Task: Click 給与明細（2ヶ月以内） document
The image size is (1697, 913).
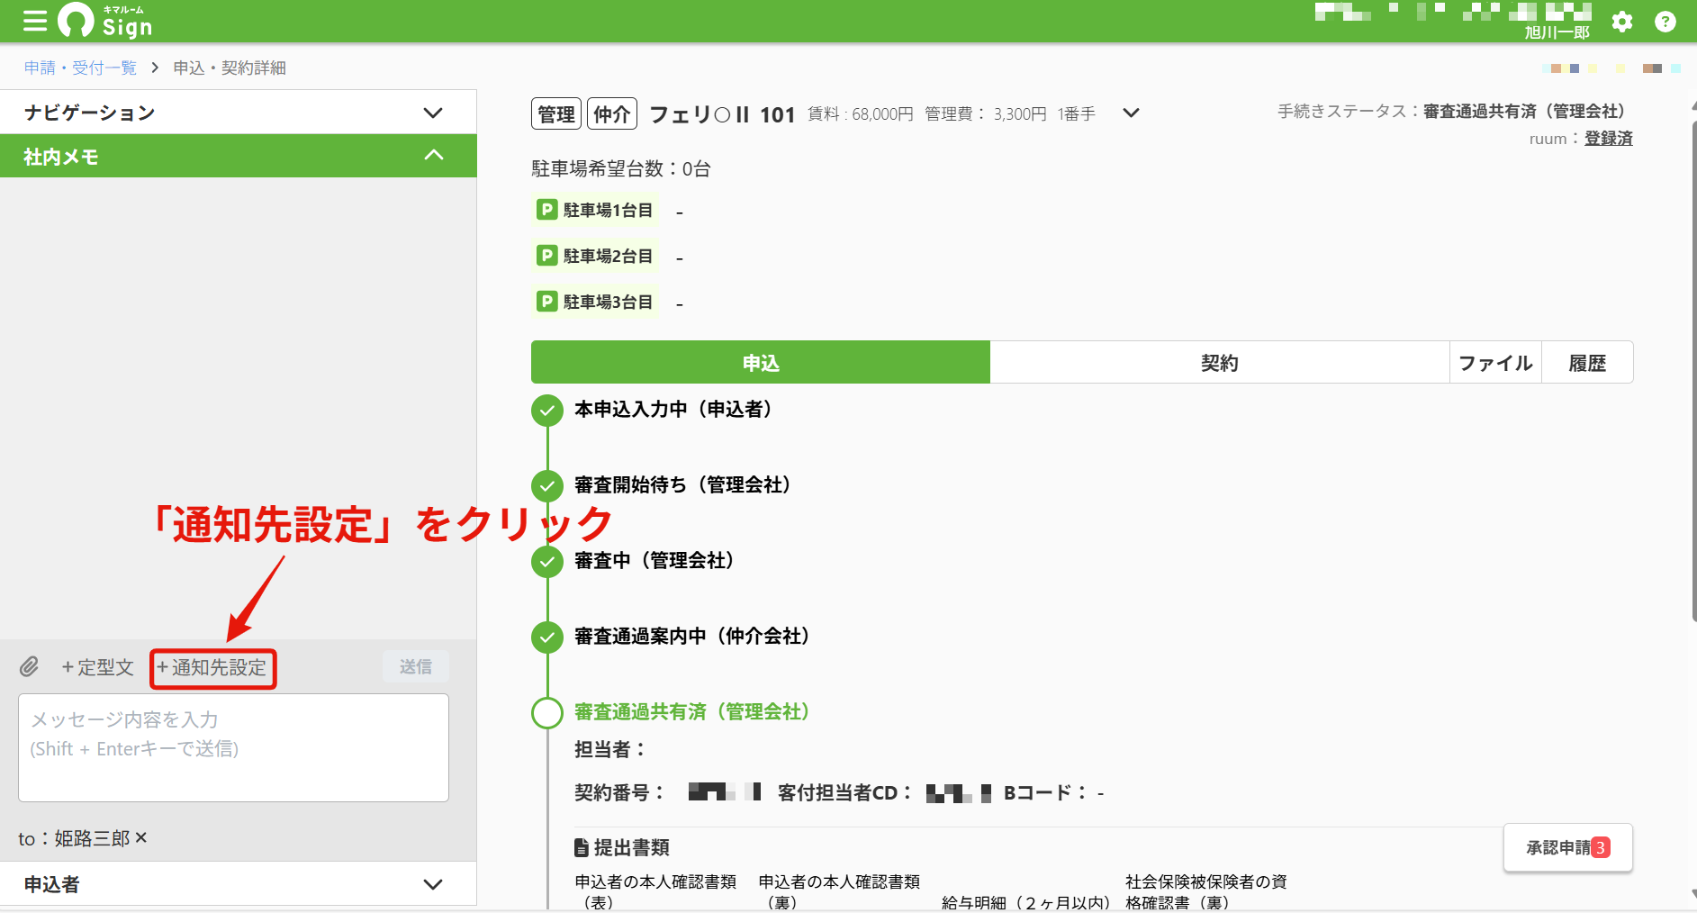Action: (x=1025, y=902)
